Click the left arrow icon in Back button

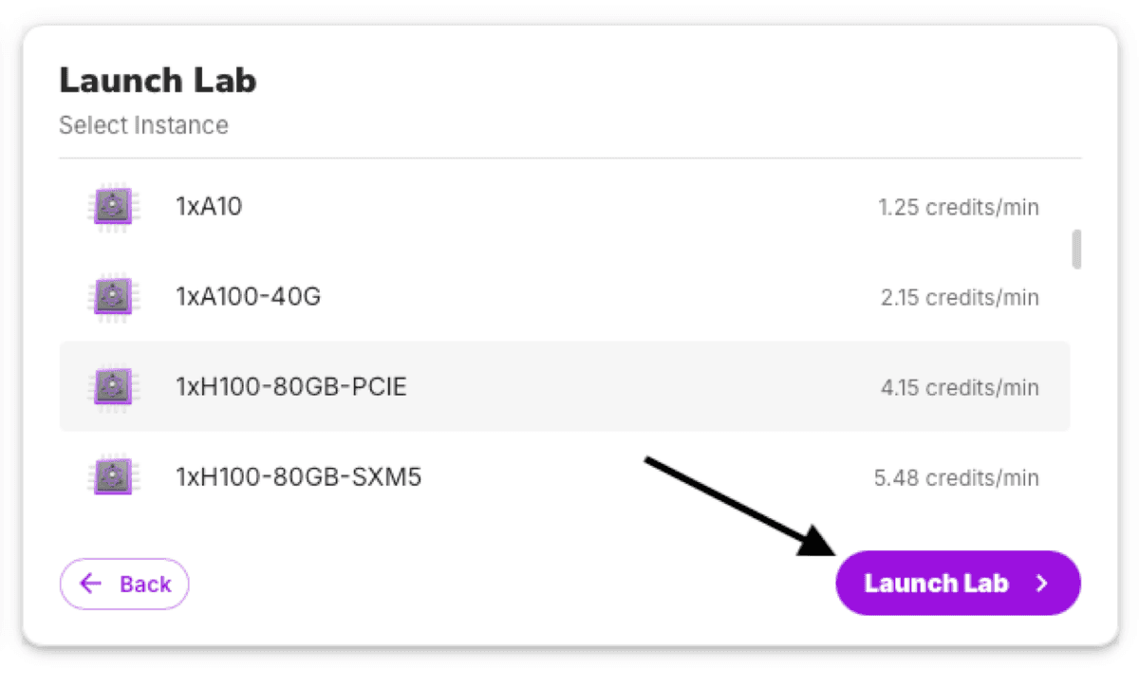(x=91, y=583)
